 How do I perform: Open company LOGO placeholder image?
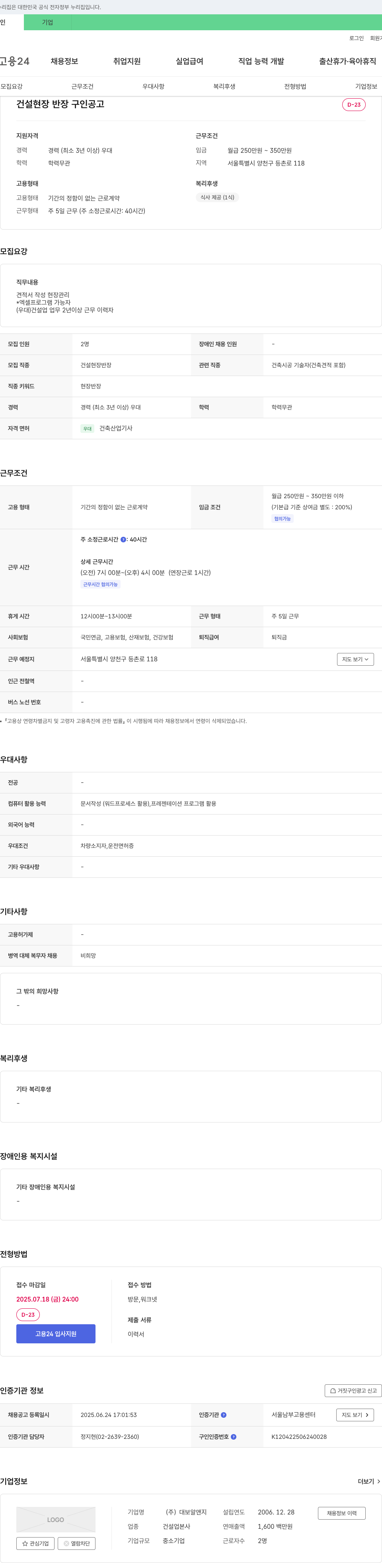[x=56, y=1519]
